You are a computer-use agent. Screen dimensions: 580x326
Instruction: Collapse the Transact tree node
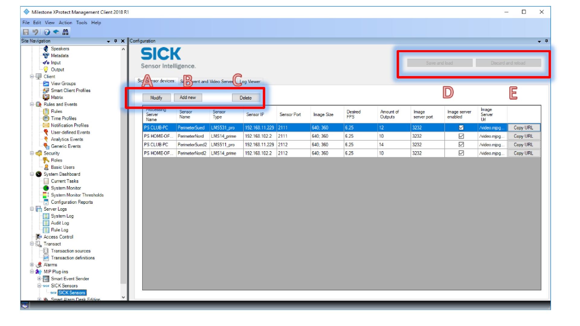(32, 244)
